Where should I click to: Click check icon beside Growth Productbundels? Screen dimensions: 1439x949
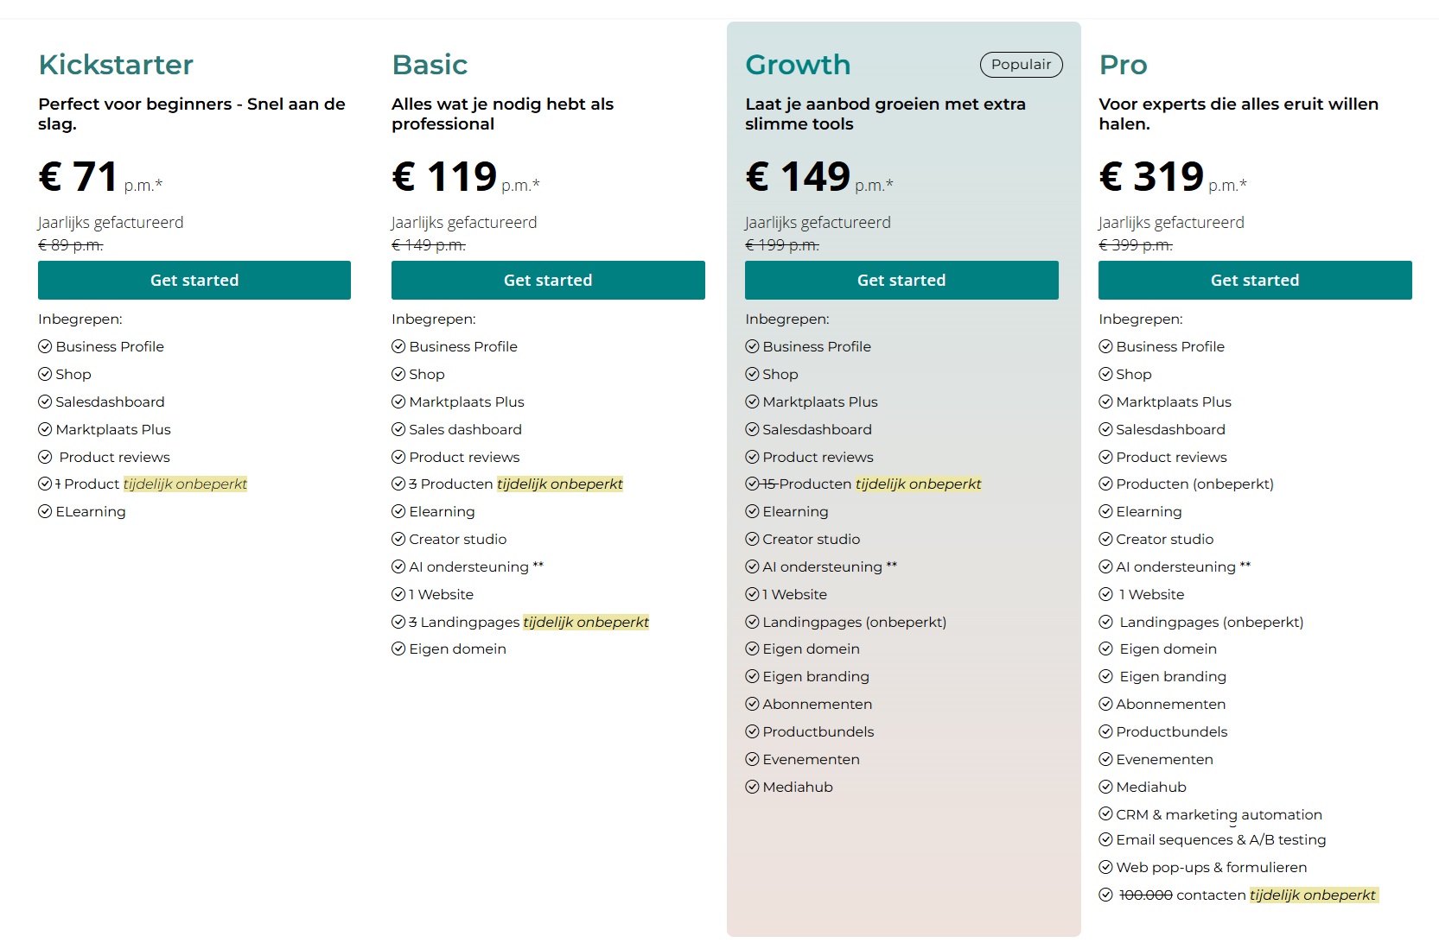752,731
